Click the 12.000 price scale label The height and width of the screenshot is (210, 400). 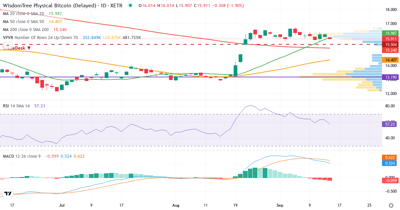click(x=391, y=93)
